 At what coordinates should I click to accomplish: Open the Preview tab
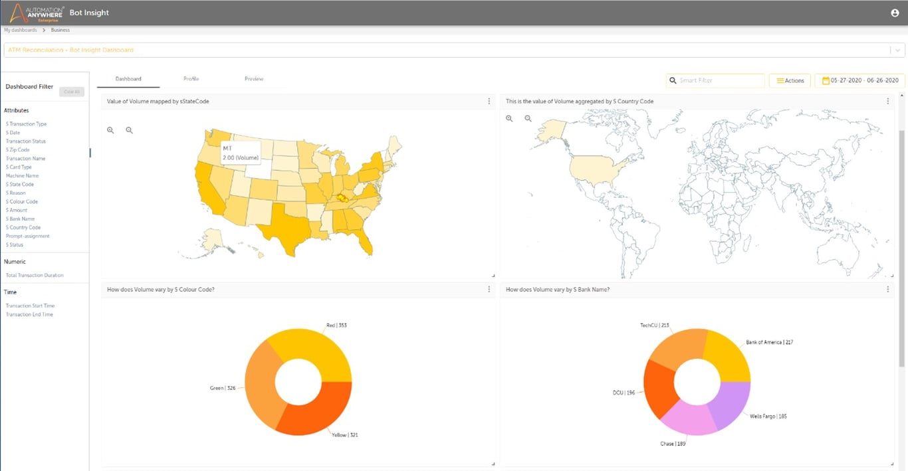(x=253, y=78)
